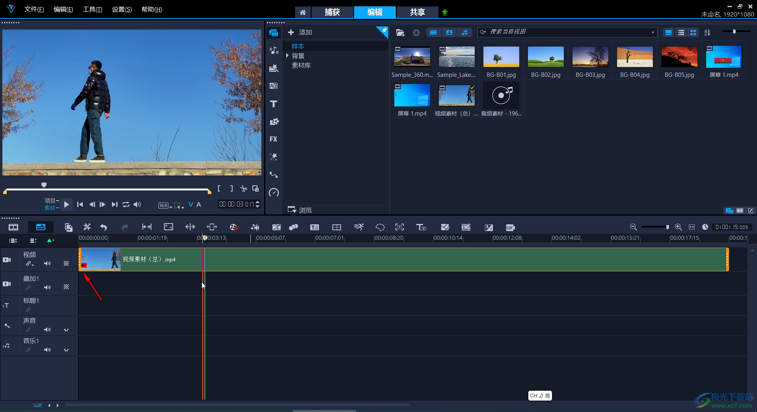Viewport: 757px width, 412px height.
Task: Play the preview video
Action: point(66,204)
